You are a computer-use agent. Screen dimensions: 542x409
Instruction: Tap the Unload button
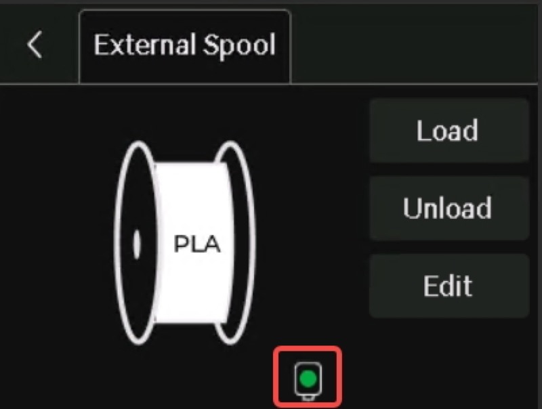(449, 208)
